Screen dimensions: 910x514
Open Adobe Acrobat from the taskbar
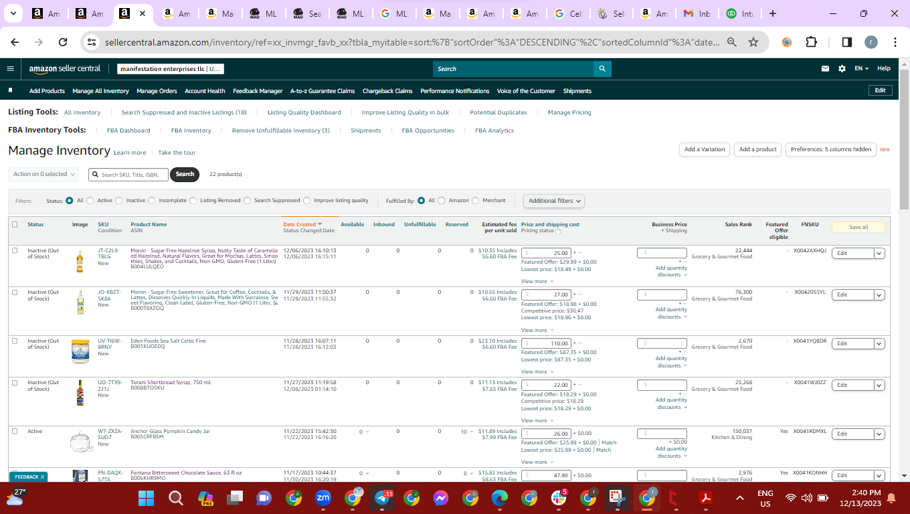pos(705,498)
